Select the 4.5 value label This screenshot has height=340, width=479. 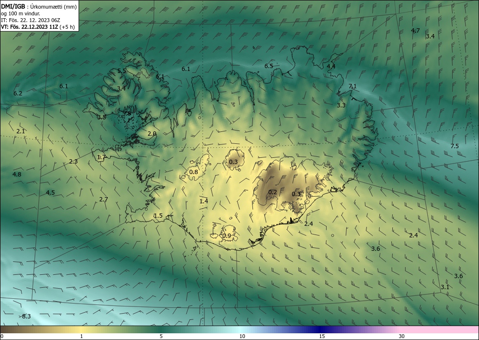(x=50, y=193)
